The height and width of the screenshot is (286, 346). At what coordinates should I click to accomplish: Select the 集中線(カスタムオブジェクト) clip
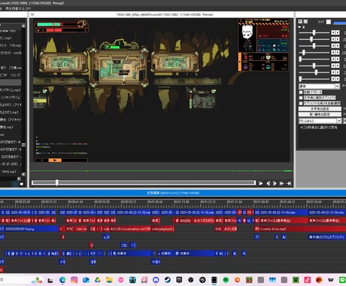327,237
